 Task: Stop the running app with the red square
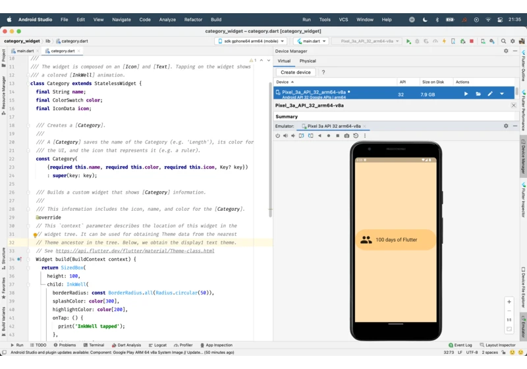tap(472, 41)
